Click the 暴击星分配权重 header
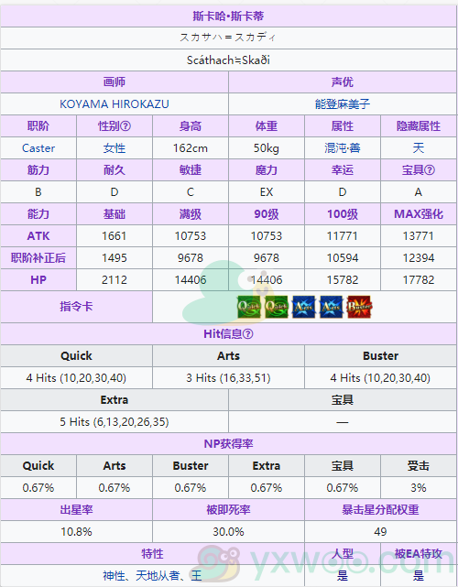Screen dimensions: 458x587 (380, 510)
